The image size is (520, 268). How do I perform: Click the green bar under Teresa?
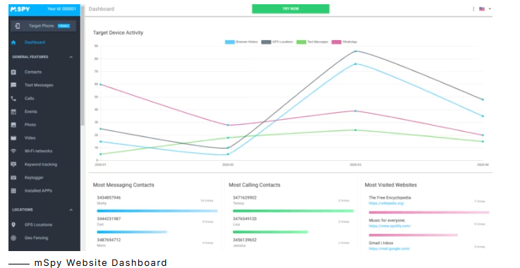(294, 211)
